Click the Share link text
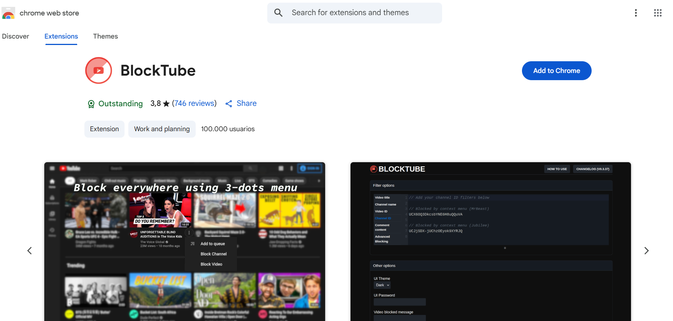The width and height of the screenshot is (673, 321). pos(246,104)
